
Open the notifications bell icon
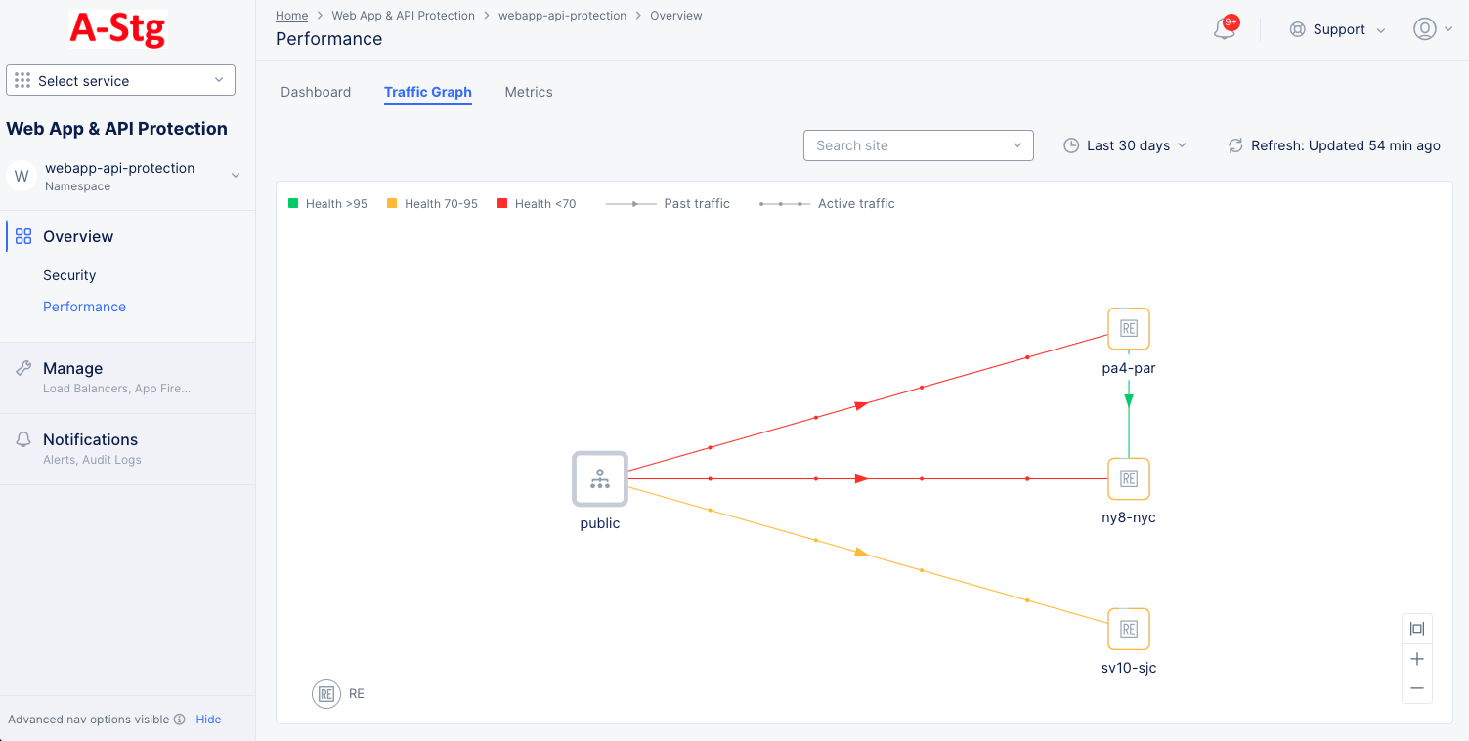1224,29
